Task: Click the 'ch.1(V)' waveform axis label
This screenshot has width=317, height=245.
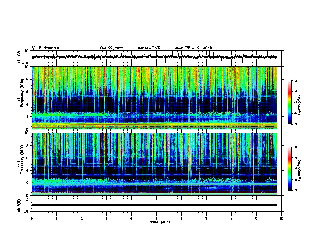Action: coord(19,57)
